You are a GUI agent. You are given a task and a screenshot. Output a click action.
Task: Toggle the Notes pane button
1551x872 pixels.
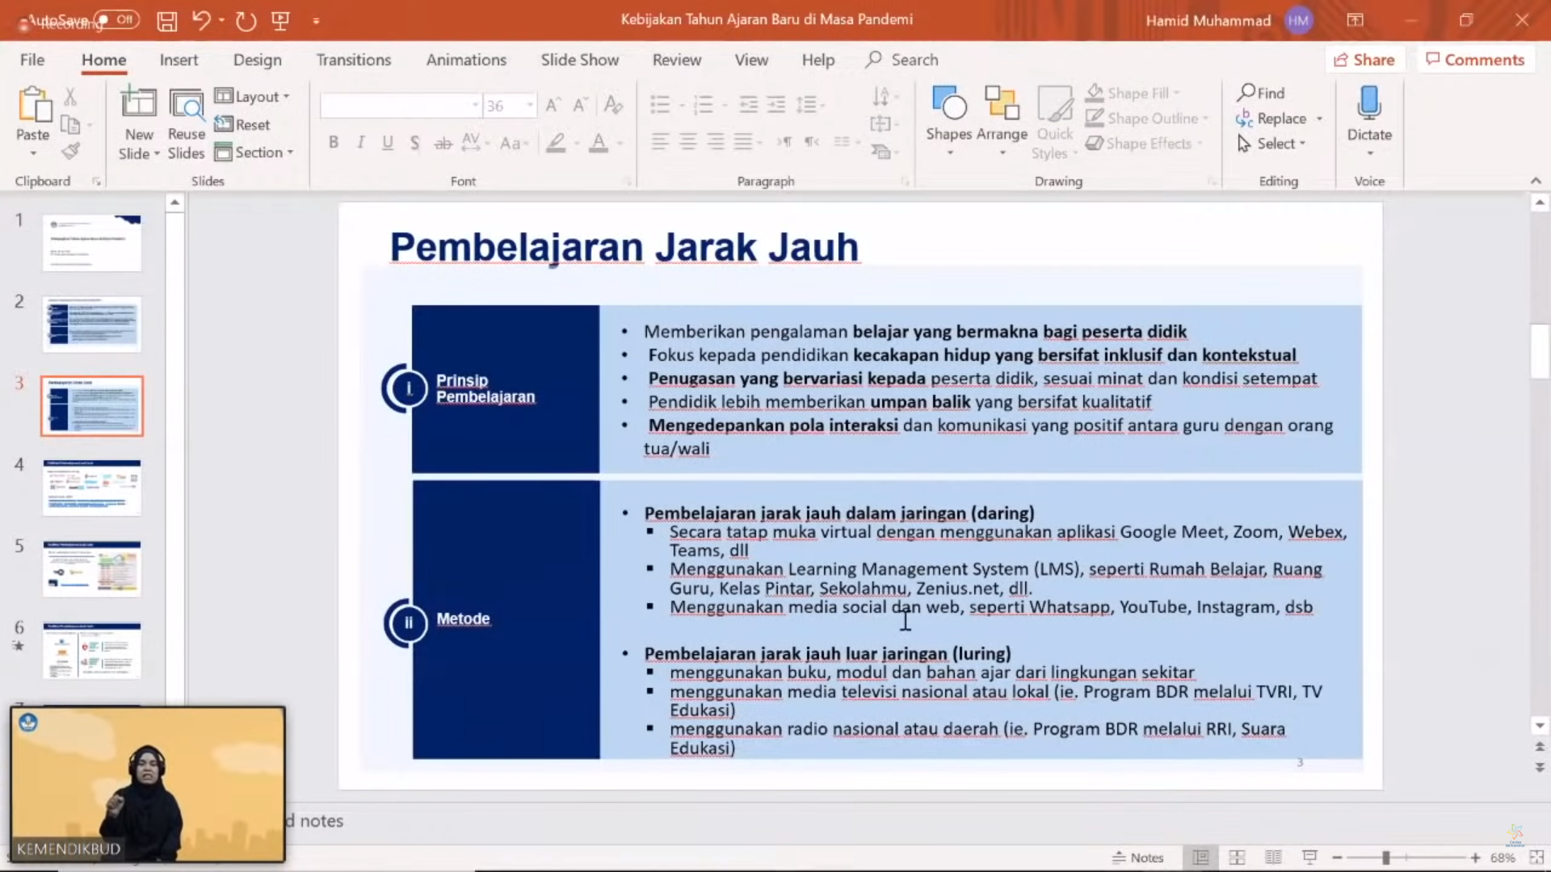pyautogui.click(x=1137, y=857)
